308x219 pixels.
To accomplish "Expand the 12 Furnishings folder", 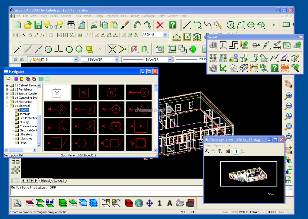I will tap(7, 89).
